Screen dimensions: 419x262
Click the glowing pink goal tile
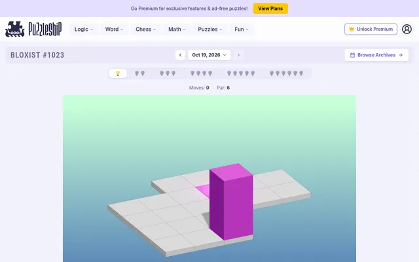coord(204,191)
